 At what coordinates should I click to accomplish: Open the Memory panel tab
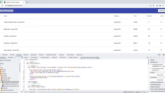point(41,55)
